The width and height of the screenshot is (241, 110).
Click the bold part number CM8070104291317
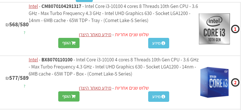61,7
